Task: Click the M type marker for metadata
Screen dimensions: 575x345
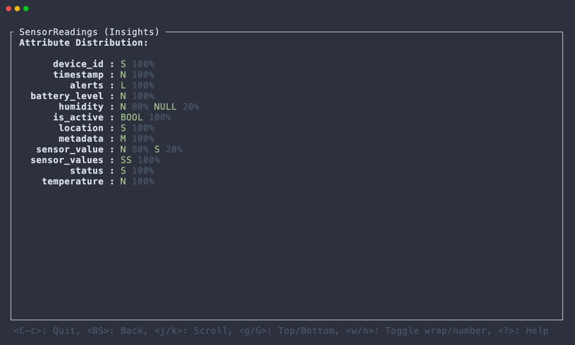Action: click(x=123, y=139)
